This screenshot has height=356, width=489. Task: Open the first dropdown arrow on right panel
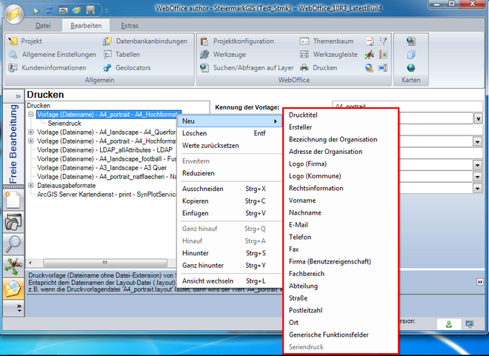[478, 118]
